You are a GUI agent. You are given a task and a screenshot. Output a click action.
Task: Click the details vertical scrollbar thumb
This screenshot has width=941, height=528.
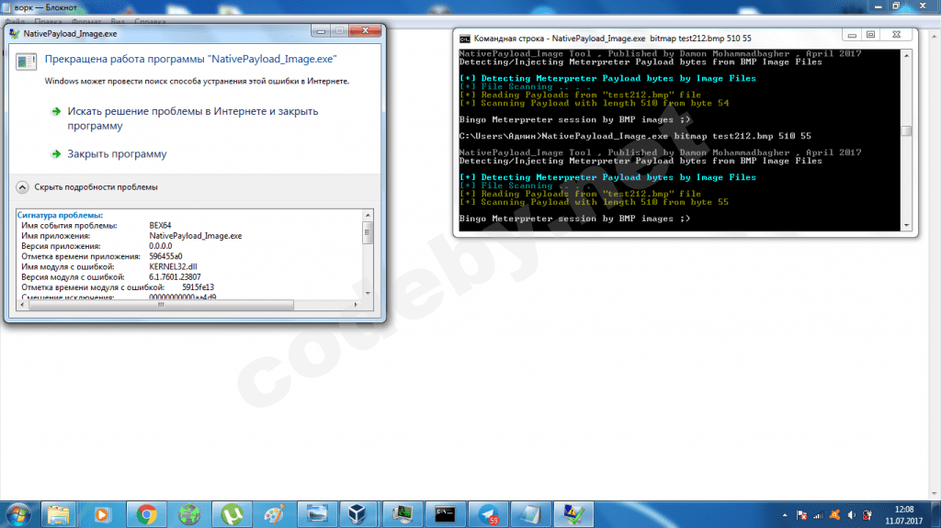pyautogui.click(x=368, y=232)
